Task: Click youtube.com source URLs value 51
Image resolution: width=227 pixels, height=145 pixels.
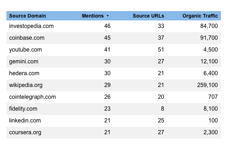Action: point(161,50)
